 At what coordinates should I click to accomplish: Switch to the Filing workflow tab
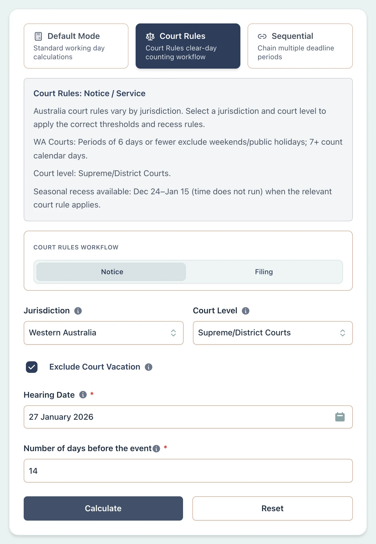(264, 272)
